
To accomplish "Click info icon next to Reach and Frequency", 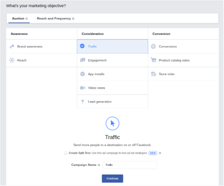I will [73, 19].
